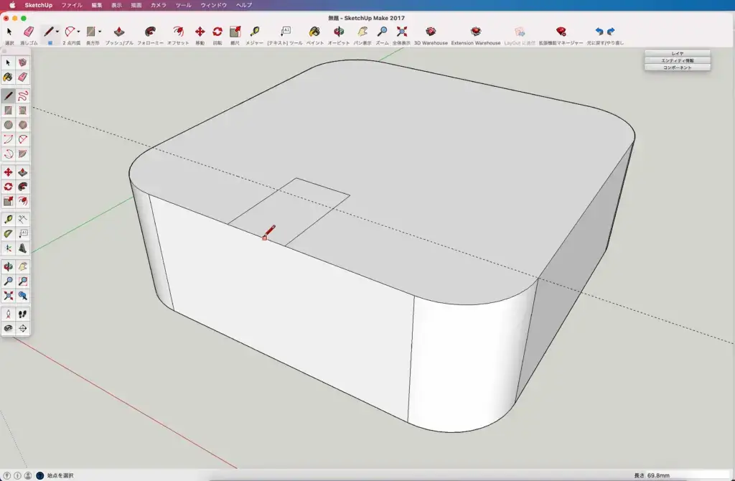Activate the Protractor tool in left palette
This screenshot has height=481, width=735.
(x=9, y=234)
